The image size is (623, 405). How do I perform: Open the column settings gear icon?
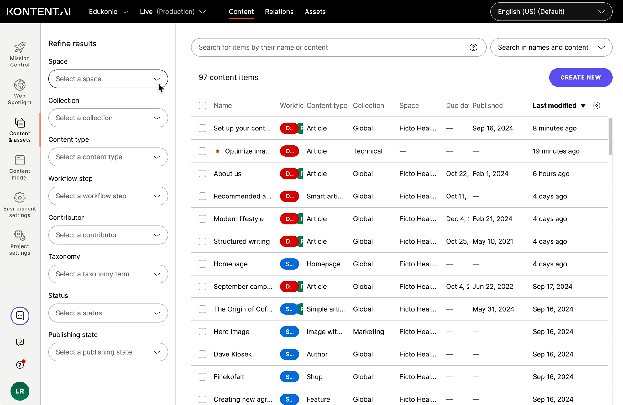point(597,105)
